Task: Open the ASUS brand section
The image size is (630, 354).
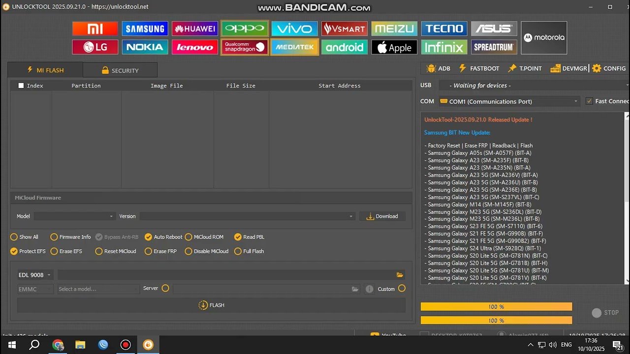Action: click(x=494, y=29)
